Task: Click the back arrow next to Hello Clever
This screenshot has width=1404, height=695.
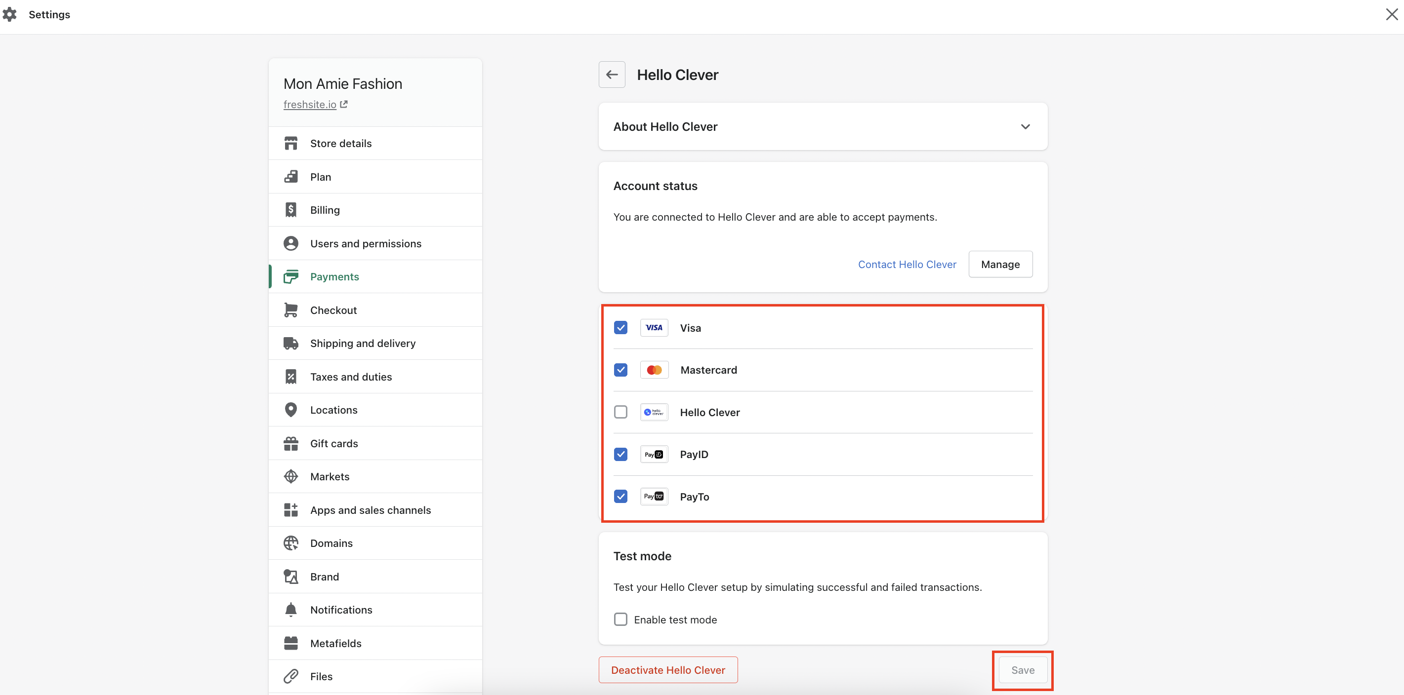Action: [612, 75]
